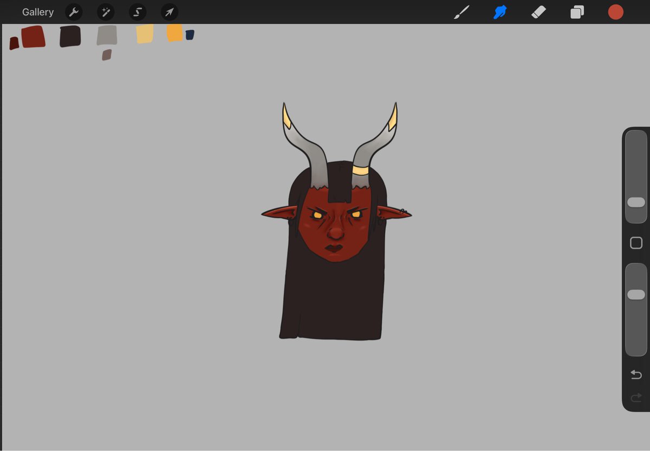Click the small dark red palette swatch
Screen dimensions: 650x451
click(14, 43)
